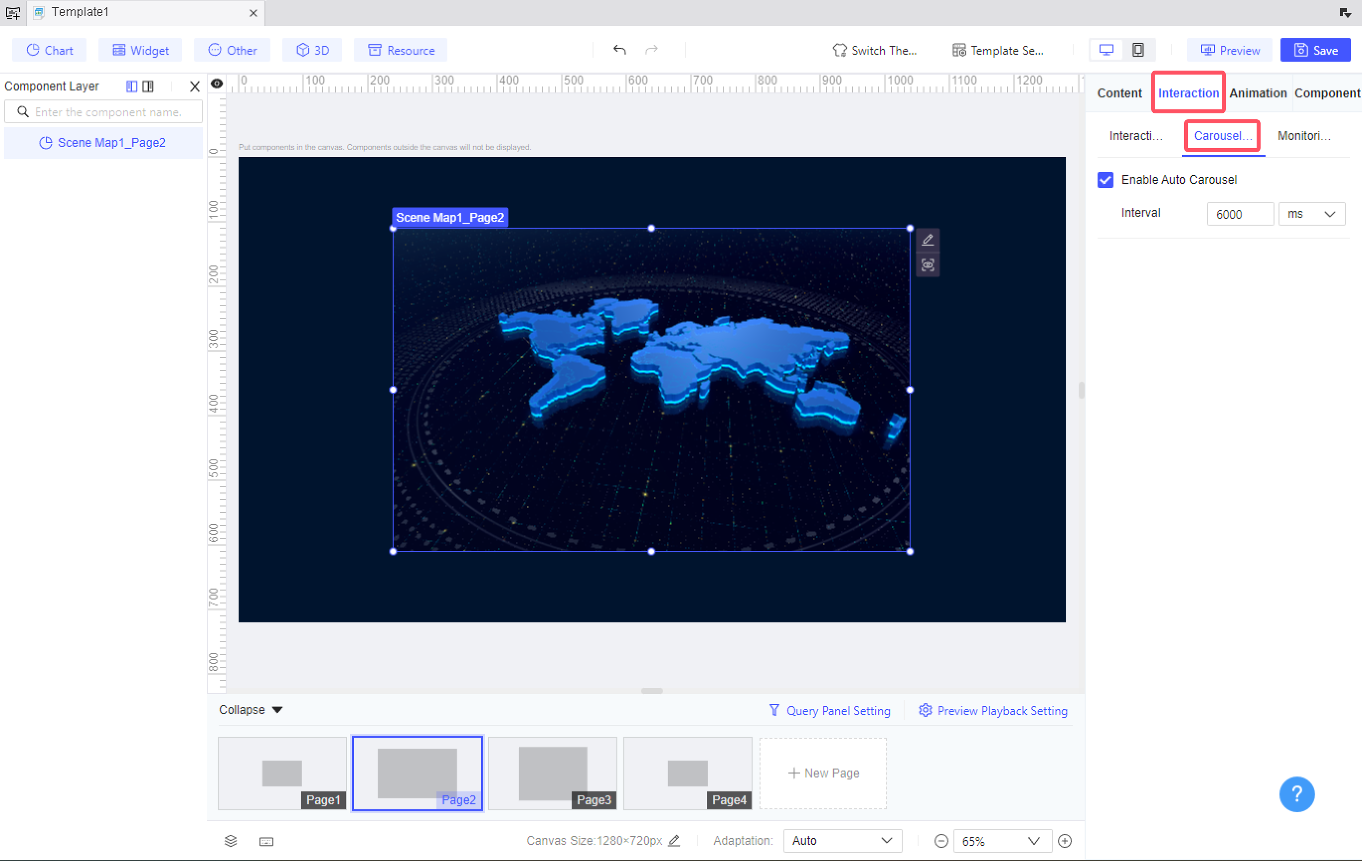Image resolution: width=1362 pixels, height=861 pixels.
Task: Switch to the Component tab
Action: (1327, 93)
